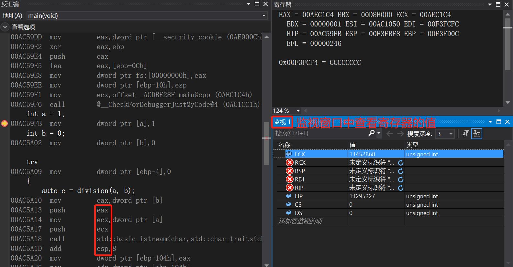Click the previous search result arrow
The width and height of the screenshot is (513, 267).
tap(390, 134)
